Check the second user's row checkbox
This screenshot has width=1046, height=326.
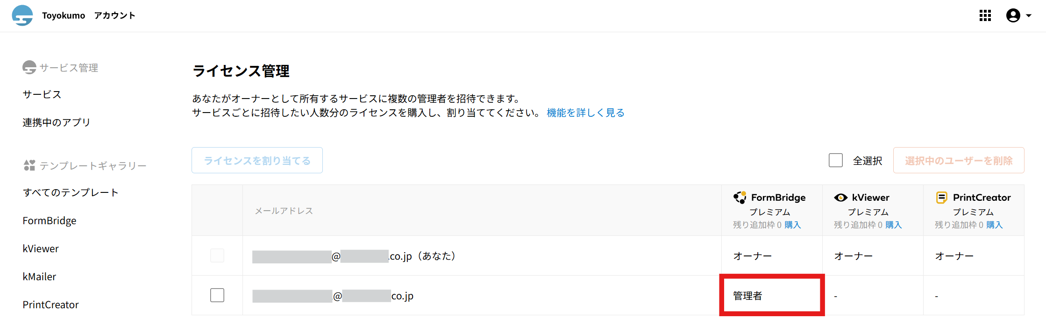217,295
